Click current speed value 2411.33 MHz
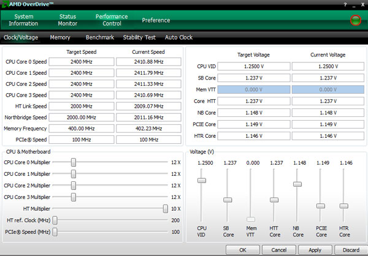Viewport: 368px width, 256px height. point(148,84)
